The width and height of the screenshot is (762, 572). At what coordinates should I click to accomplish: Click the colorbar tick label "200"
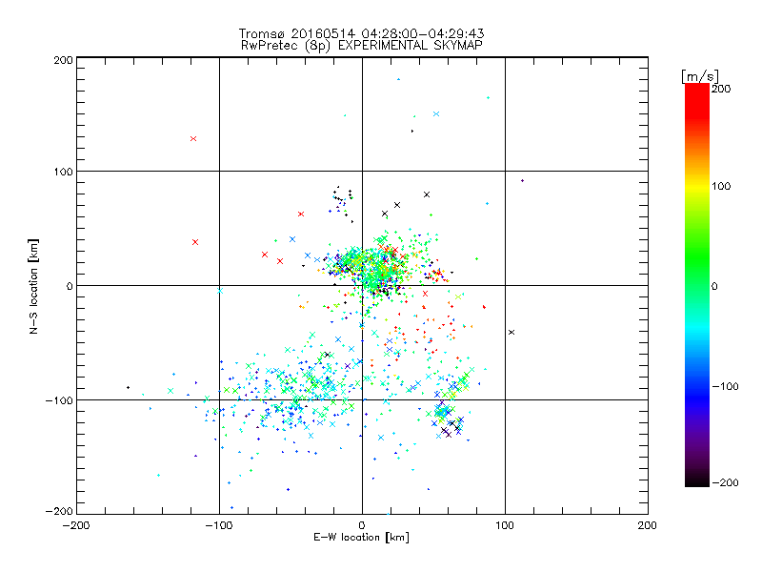tap(721, 89)
